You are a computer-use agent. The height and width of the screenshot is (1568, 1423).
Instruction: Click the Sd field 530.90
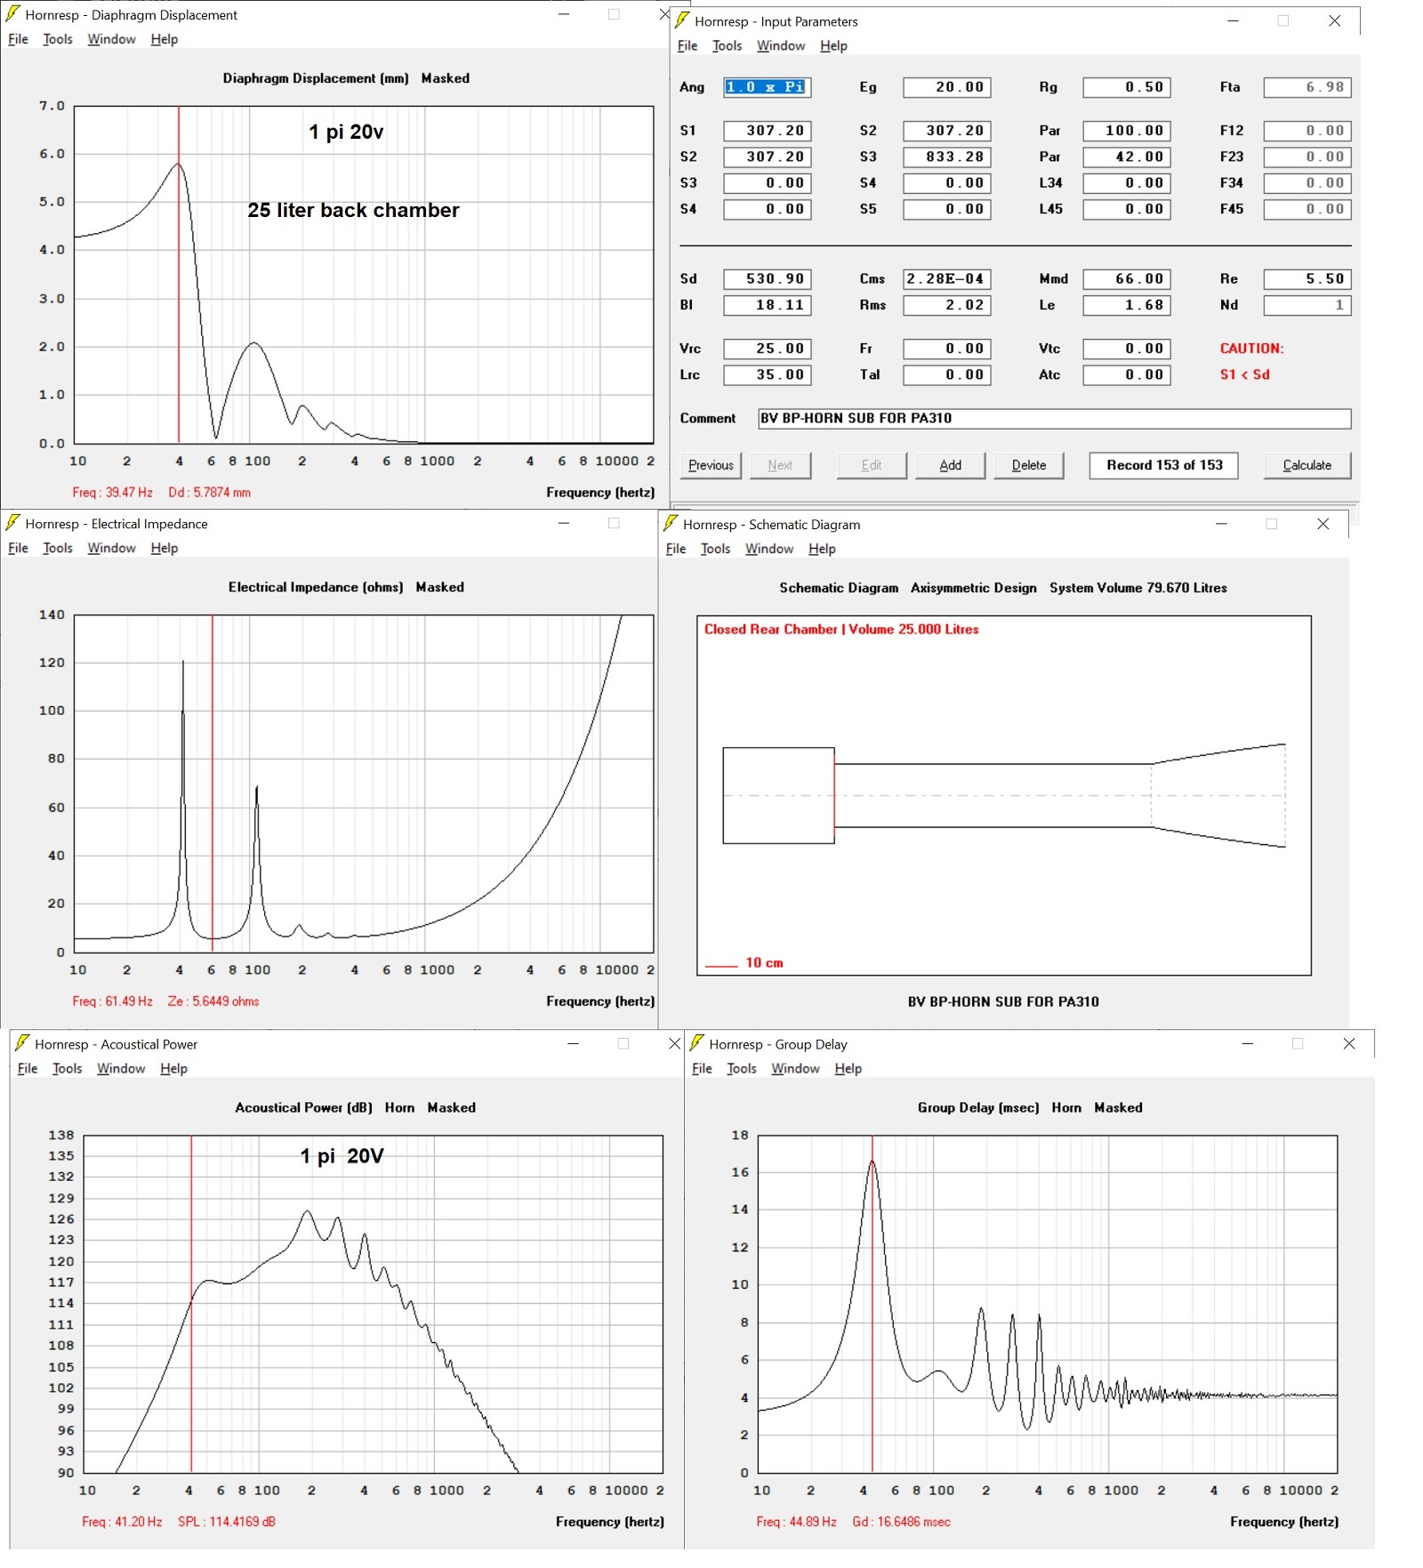(767, 279)
